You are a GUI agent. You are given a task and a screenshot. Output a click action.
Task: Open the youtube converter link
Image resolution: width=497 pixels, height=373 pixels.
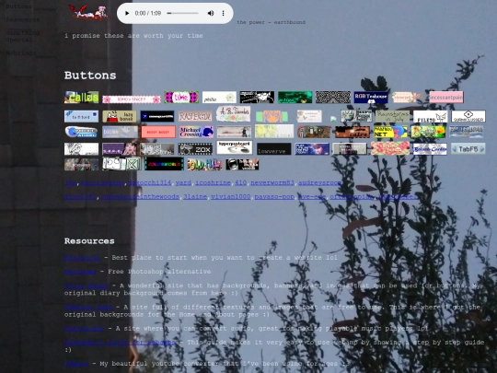(x=76, y=364)
